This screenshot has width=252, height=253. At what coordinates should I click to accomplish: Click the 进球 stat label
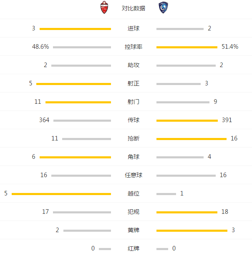(134, 29)
